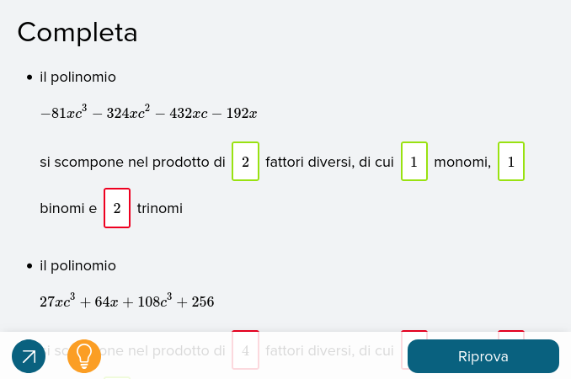Click the 'fattori diversi, di cui' text
Screen dimensions: 571x379
click(x=329, y=162)
